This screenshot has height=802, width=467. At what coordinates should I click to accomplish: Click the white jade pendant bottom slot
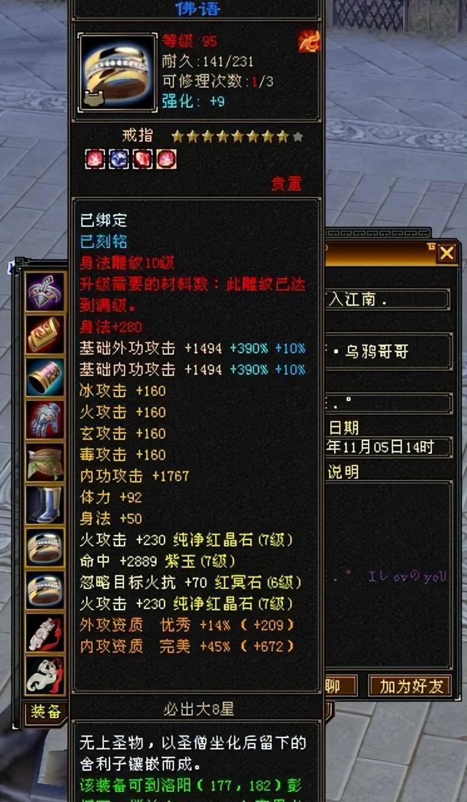(x=45, y=675)
